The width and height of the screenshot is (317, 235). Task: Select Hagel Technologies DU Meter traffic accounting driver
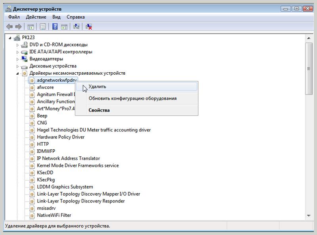94,130
